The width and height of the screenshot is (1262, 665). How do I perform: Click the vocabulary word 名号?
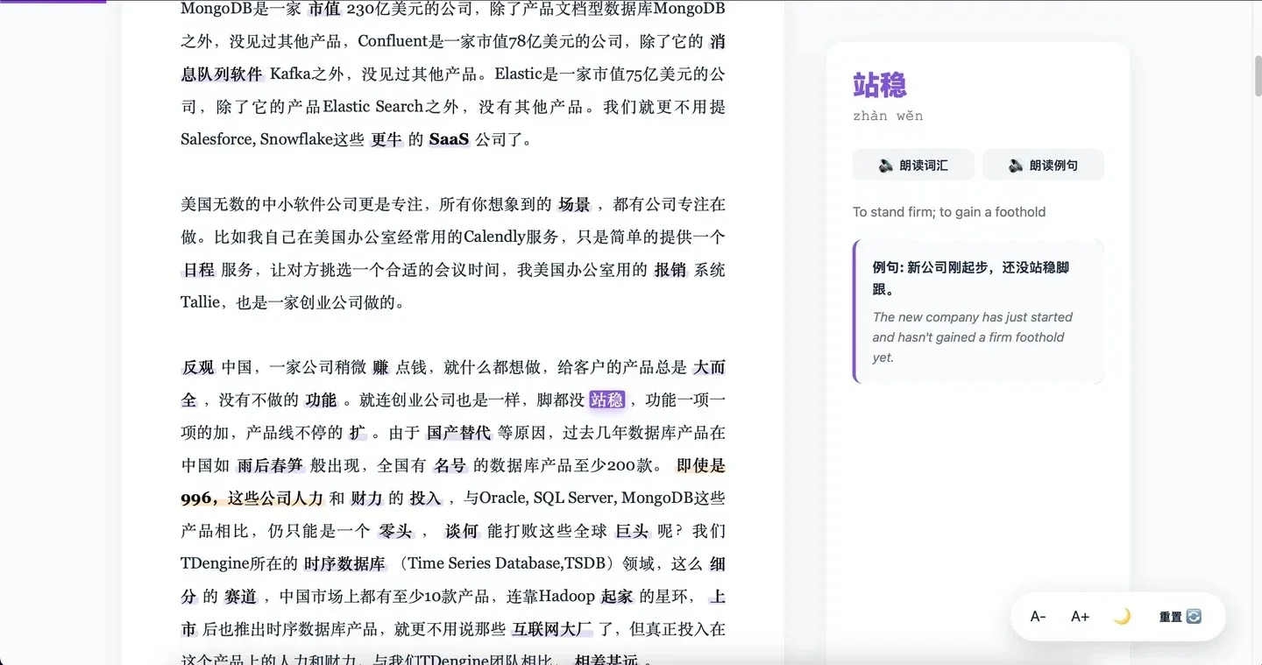[450, 465]
